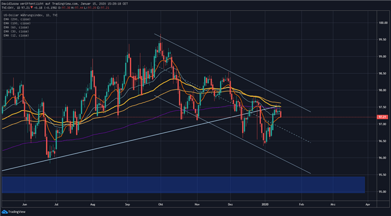The width and height of the screenshot is (391, 216).
Task: Click the 95.00 price axis label
Action: coord(382,191)
